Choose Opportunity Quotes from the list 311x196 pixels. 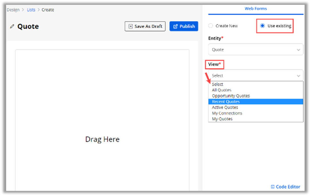point(231,96)
